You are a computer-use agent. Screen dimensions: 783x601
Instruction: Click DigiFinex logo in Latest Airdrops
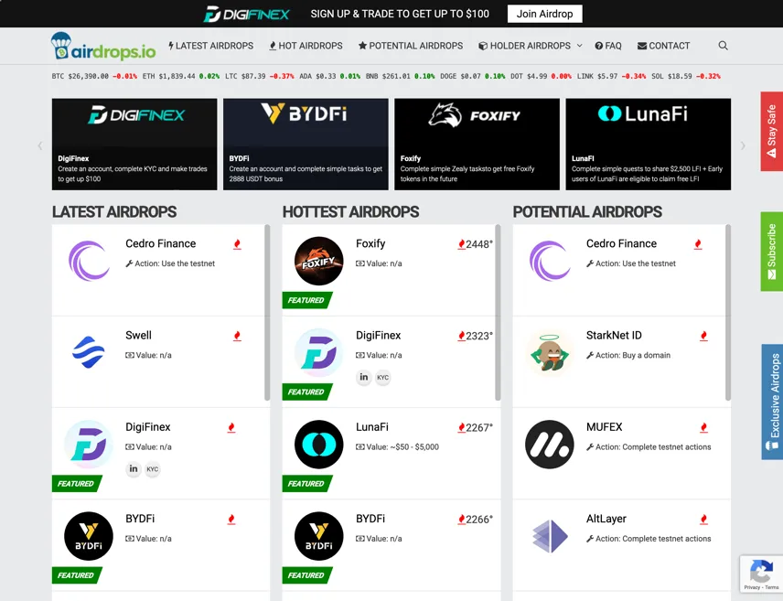(89, 445)
